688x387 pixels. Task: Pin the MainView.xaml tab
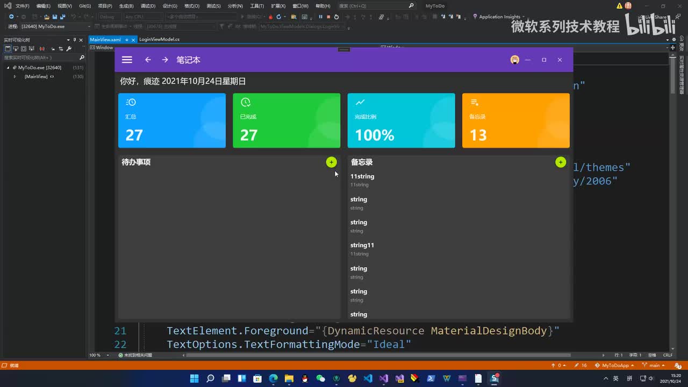127,40
